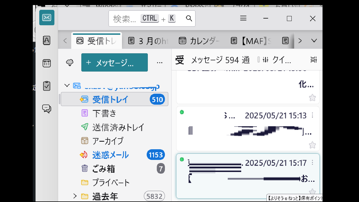Open message list display options

tap(314, 59)
